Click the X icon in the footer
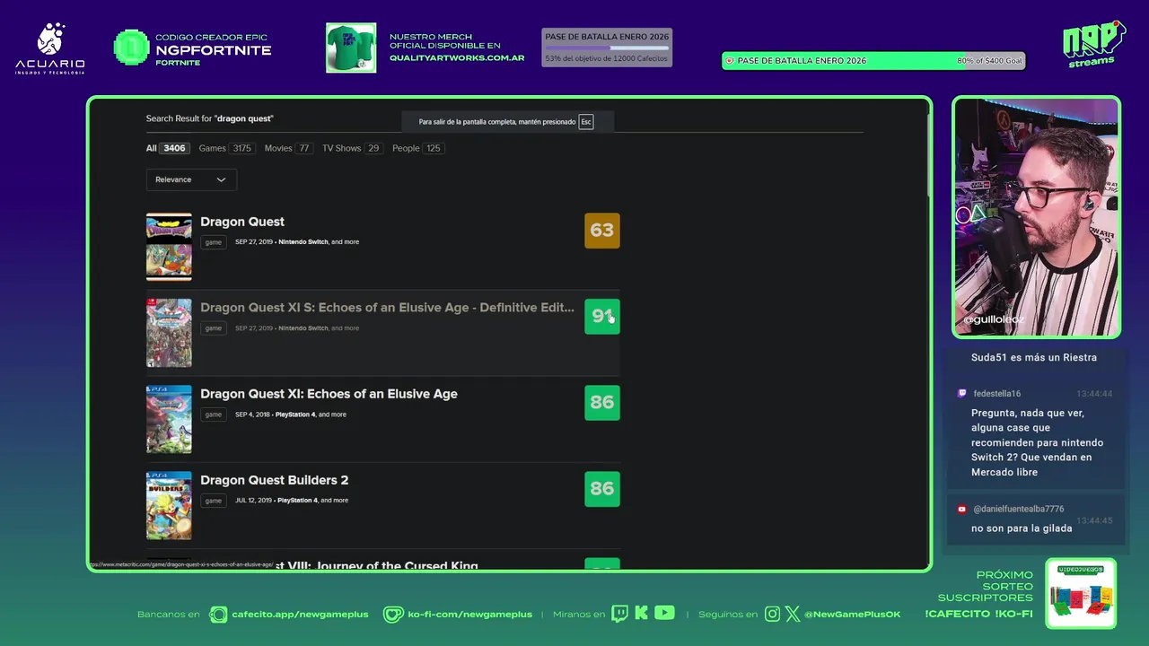The height and width of the screenshot is (646, 1149). pos(793,614)
